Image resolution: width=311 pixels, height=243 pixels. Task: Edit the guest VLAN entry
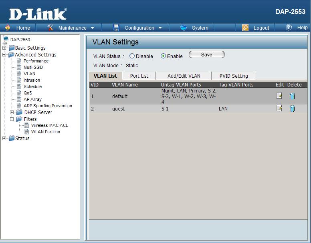click(279, 108)
